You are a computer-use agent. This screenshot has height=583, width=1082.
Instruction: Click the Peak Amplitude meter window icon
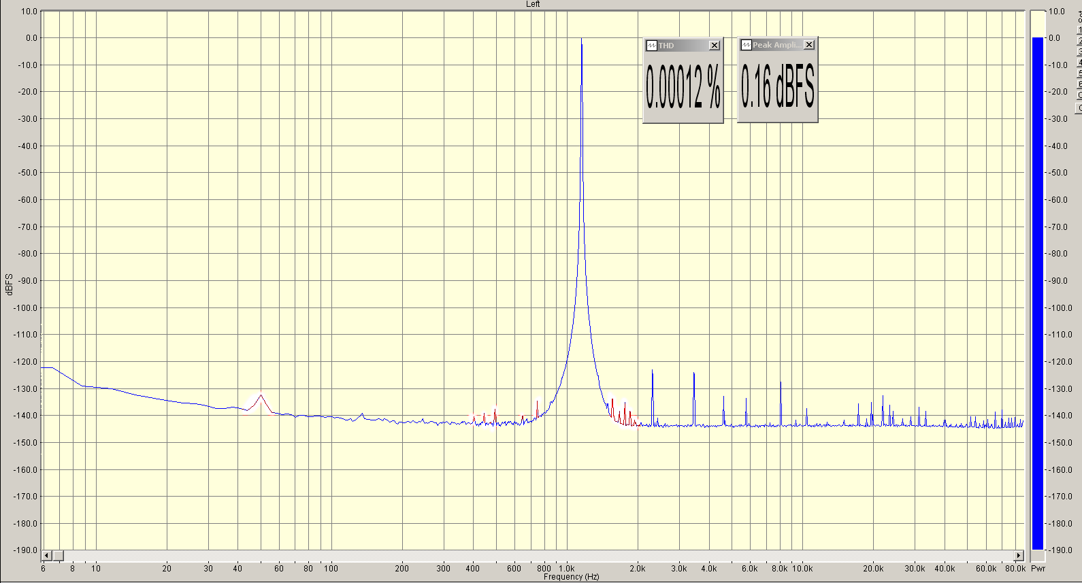[746, 45]
